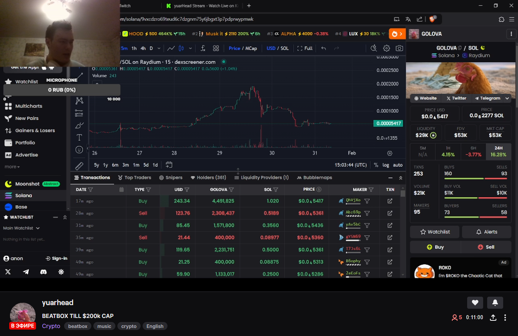Select the Text drawing tool
This screenshot has height=336, width=518.
pos(79,138)
